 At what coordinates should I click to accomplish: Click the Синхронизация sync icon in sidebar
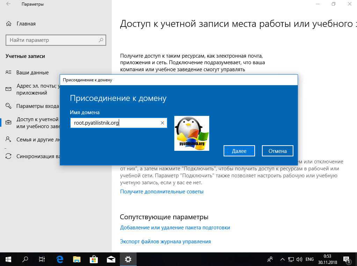(x=9, y=156)
